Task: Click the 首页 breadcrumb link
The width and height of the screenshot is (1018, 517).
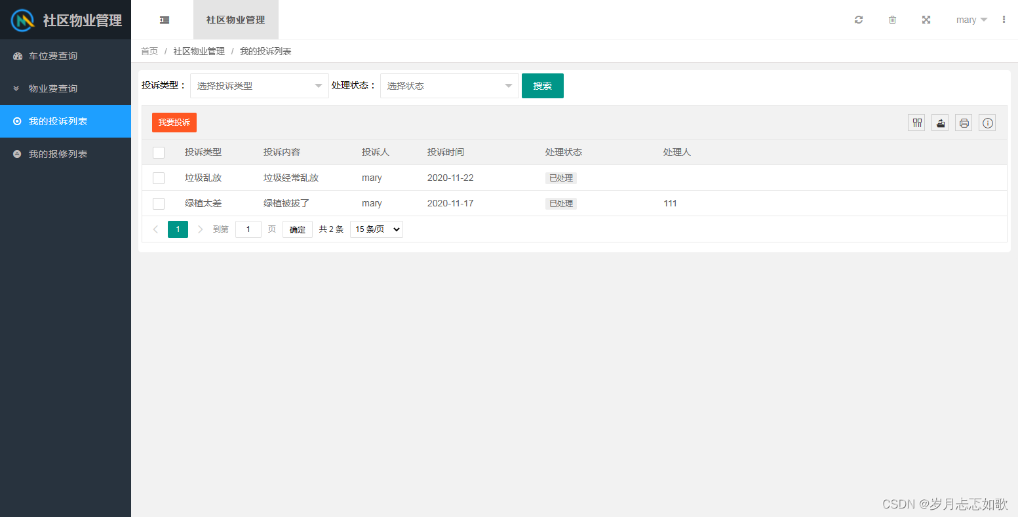Action: [x=149, y=51]
